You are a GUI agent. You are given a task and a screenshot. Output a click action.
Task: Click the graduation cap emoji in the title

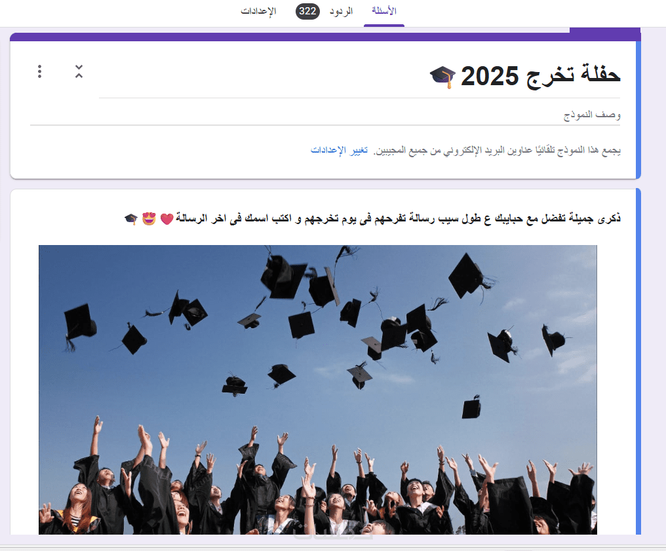click(442, 77)
